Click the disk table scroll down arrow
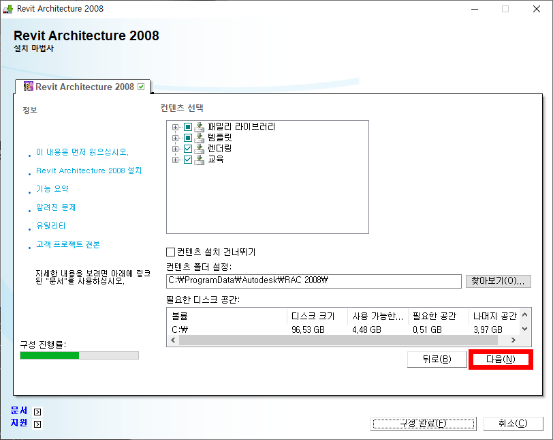This screenshot has width=553, height=440. pos(525,329)
